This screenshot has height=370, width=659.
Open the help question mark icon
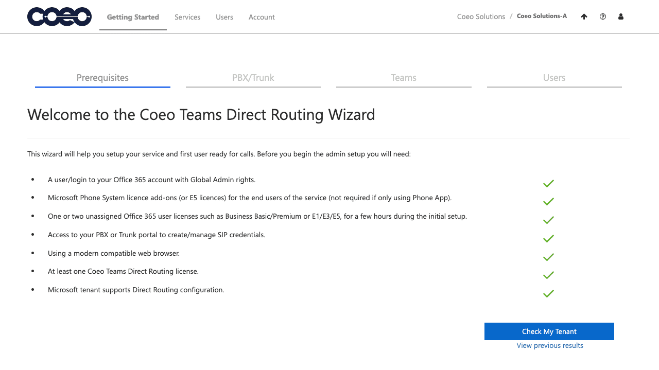tap(603, 16)
